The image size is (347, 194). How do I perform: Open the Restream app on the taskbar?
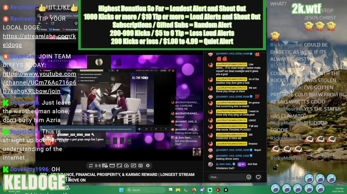coord(226,190)
